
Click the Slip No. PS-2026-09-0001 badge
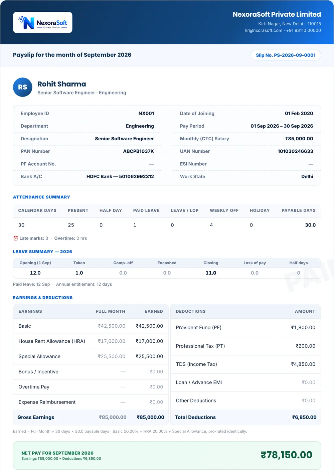(x=286, y=55)
